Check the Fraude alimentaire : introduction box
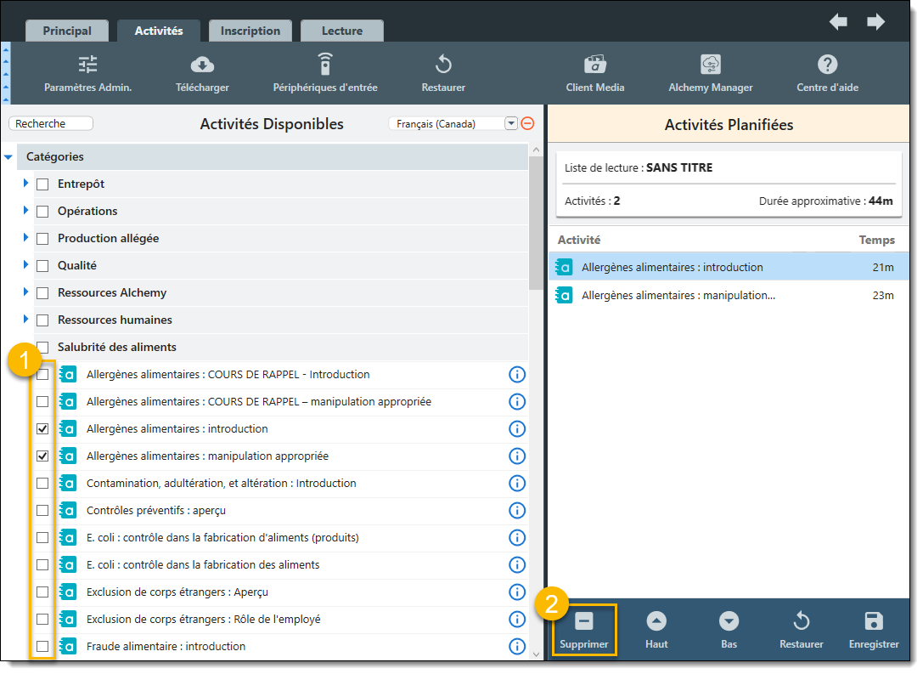 click(x=42, y=647)
